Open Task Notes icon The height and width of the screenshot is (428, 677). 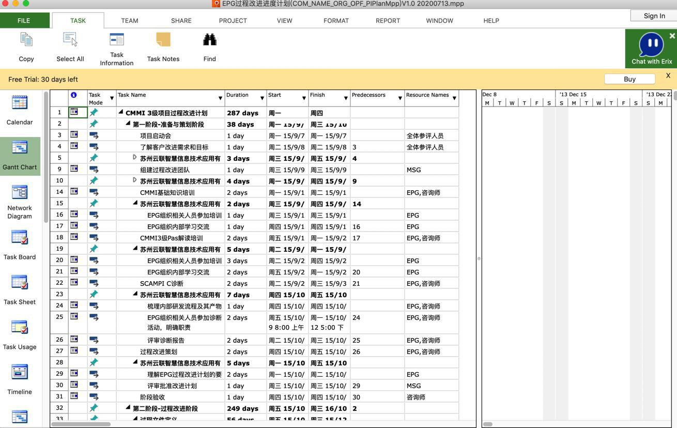point(163,40)
